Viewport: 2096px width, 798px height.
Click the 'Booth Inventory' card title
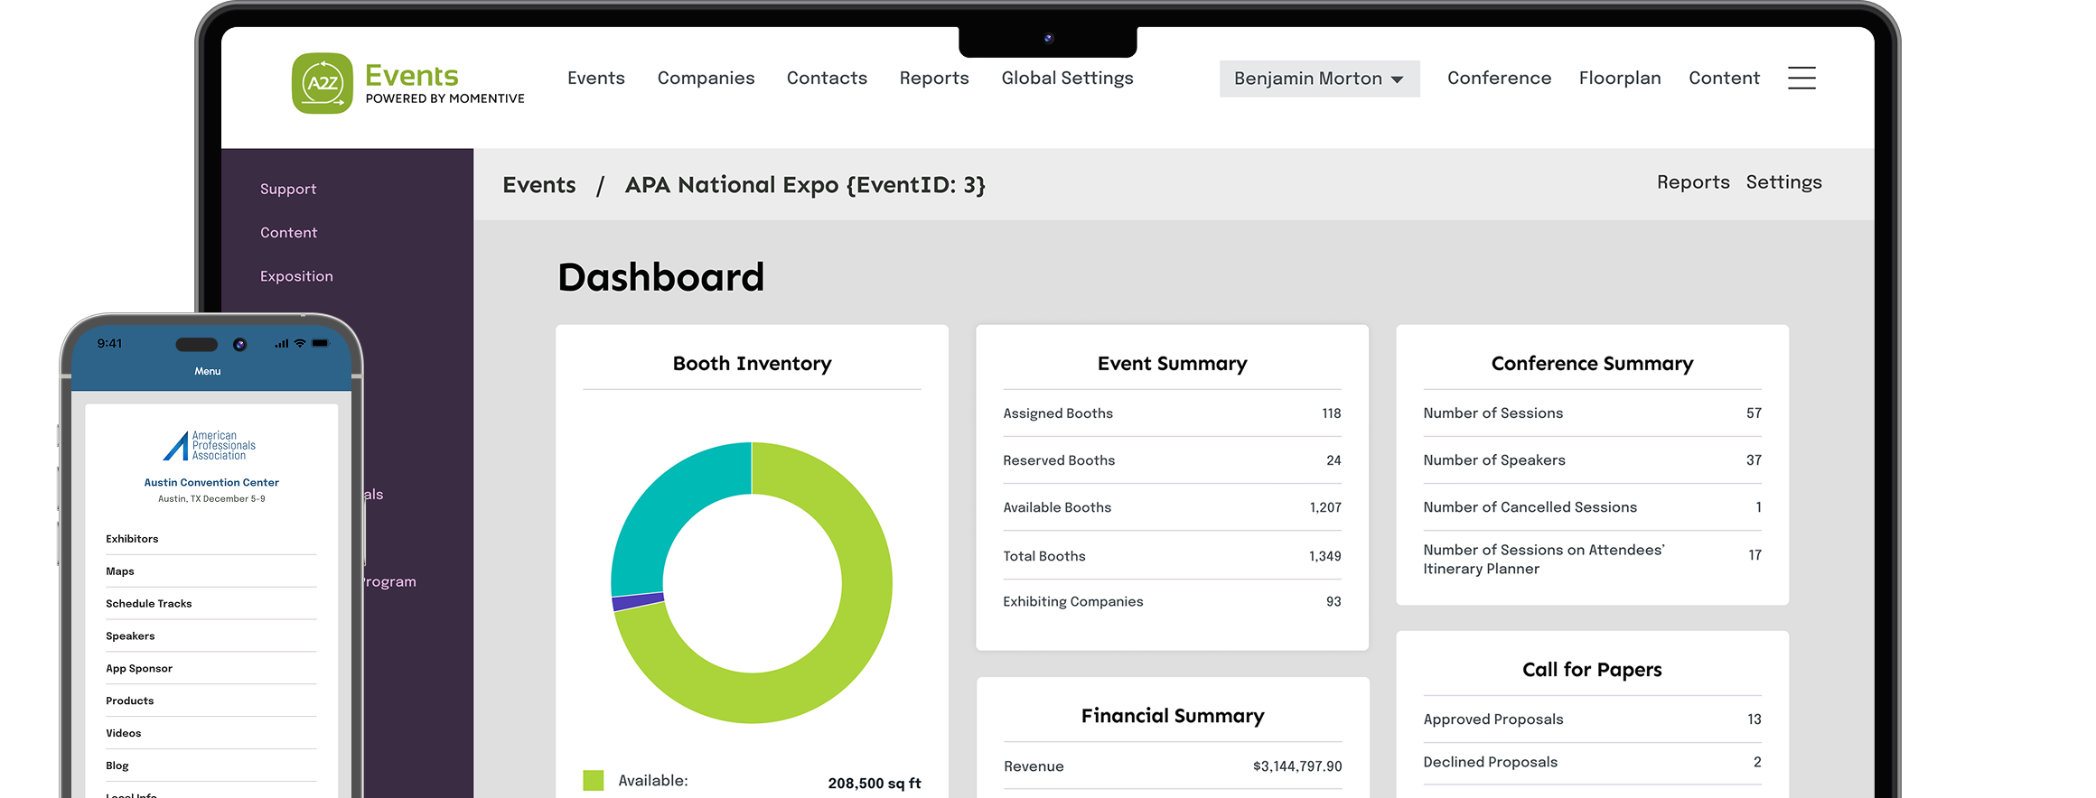tap(752, 364)
